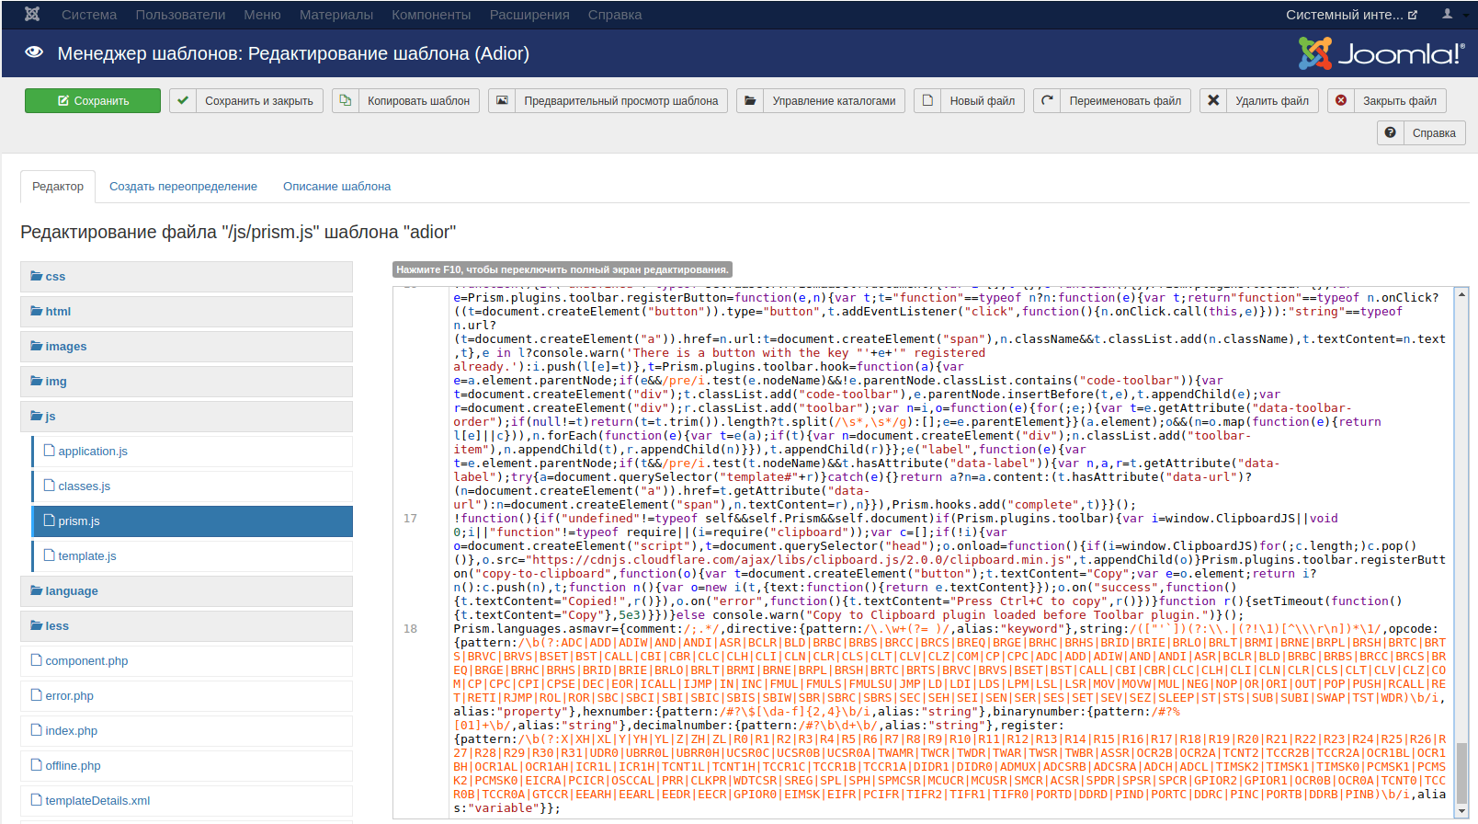This screenshot has height=824, width=1478.
Task: Click the image icon for template preview
Action: click(x=502, y=100)
